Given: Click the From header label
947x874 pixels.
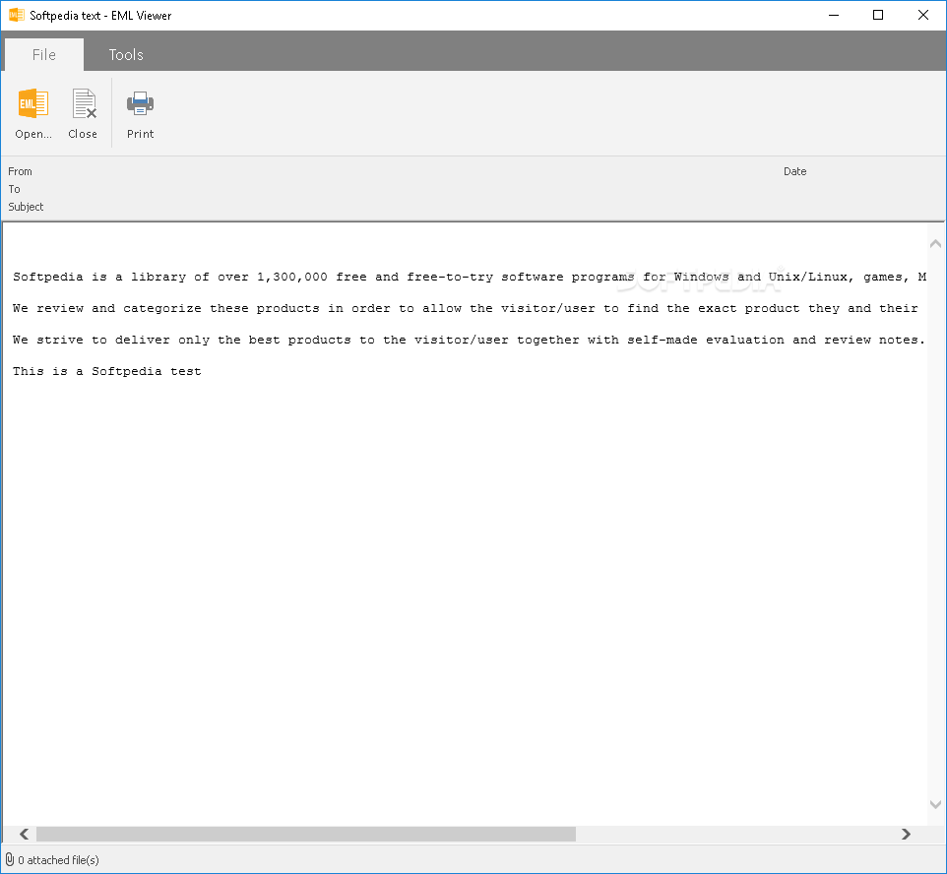Looking at the screenshot, I should [20, 171].
